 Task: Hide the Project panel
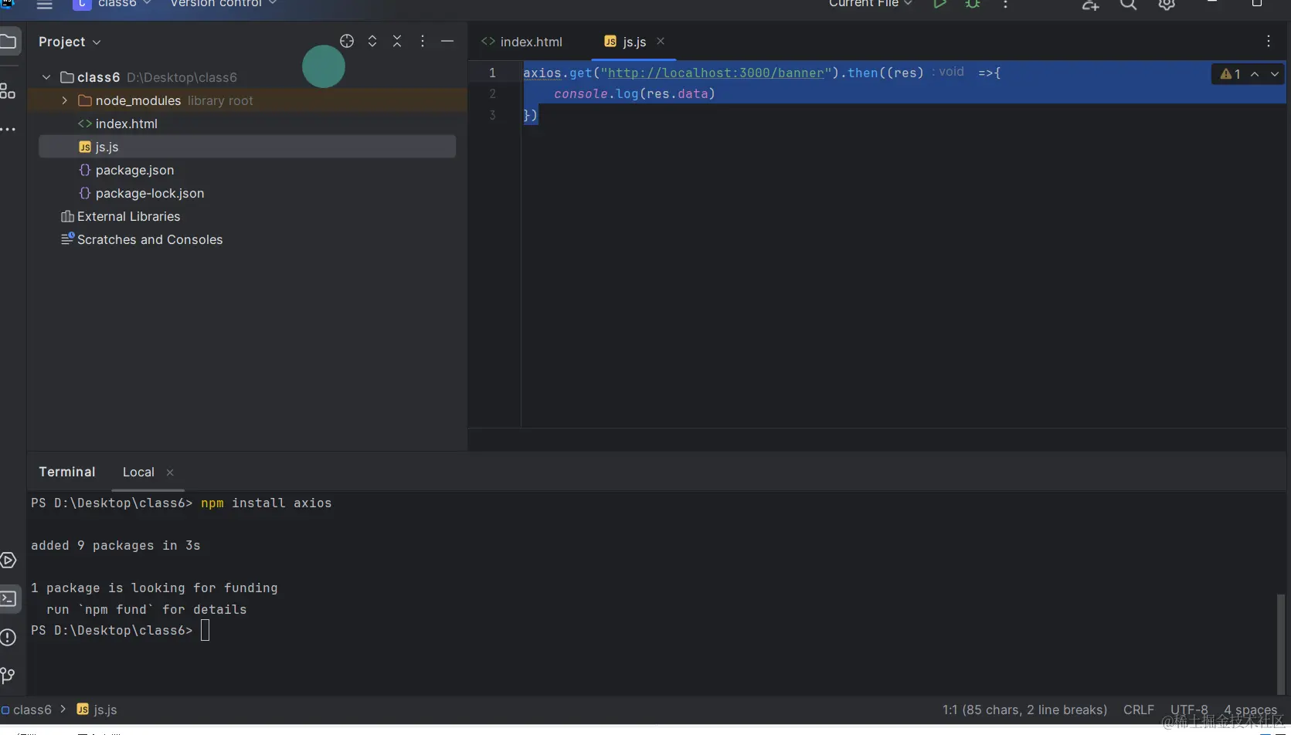[447, 42]
